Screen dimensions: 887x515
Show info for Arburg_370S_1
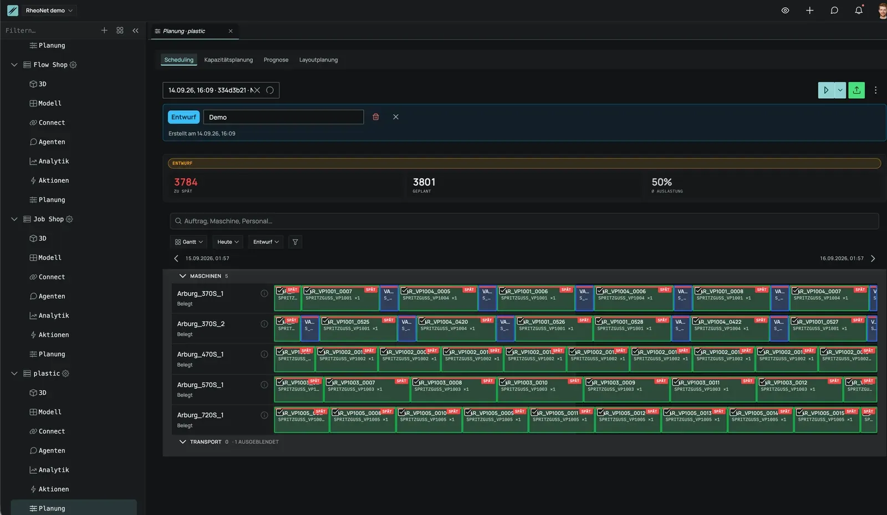[x=264, y=293]
